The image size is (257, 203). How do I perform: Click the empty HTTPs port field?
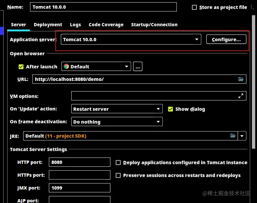coord(79,175)
